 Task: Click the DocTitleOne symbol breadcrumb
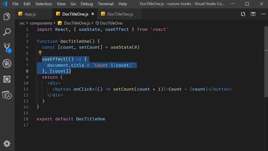coord(111,23)
